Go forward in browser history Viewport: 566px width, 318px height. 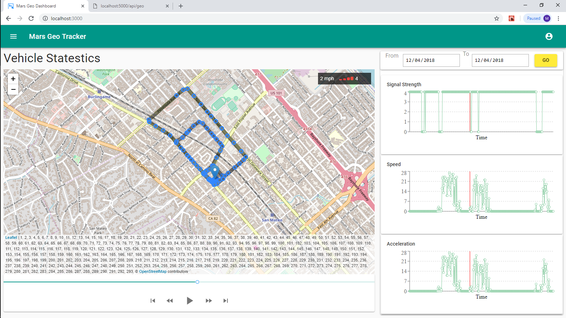pyautogui.click(x=20, y=18)
